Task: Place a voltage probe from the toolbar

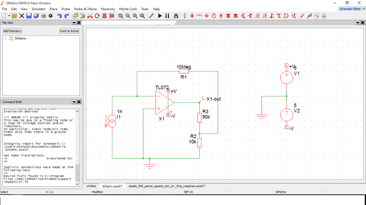Action: [x=302, y=16]
